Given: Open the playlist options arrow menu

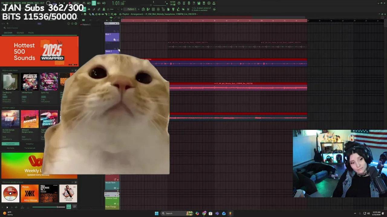Looking at the screenshot, I should coord(82,14).
